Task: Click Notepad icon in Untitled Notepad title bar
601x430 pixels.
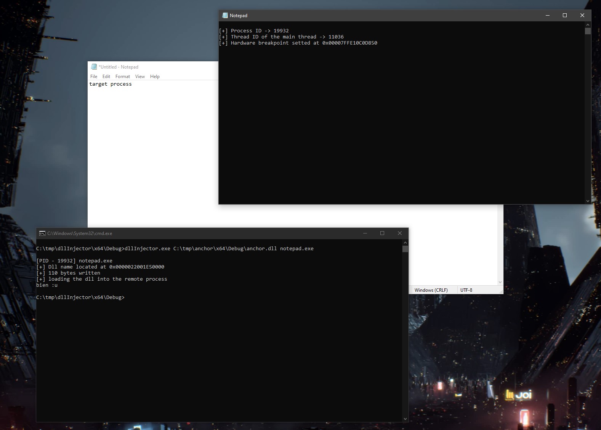Action: (94, 67)
